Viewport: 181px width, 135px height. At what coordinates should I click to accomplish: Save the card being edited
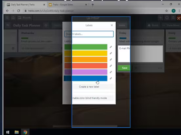click(125, 68)
